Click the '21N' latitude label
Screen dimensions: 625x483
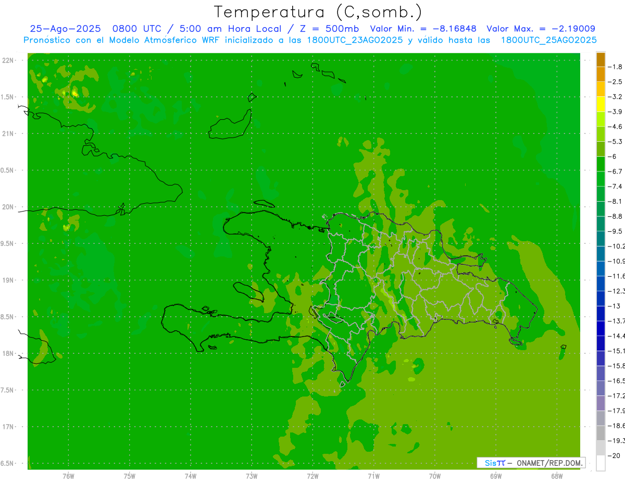[x=8, y=134]
